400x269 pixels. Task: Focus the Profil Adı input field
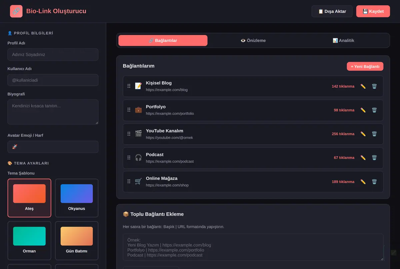(x=53, y=54)
